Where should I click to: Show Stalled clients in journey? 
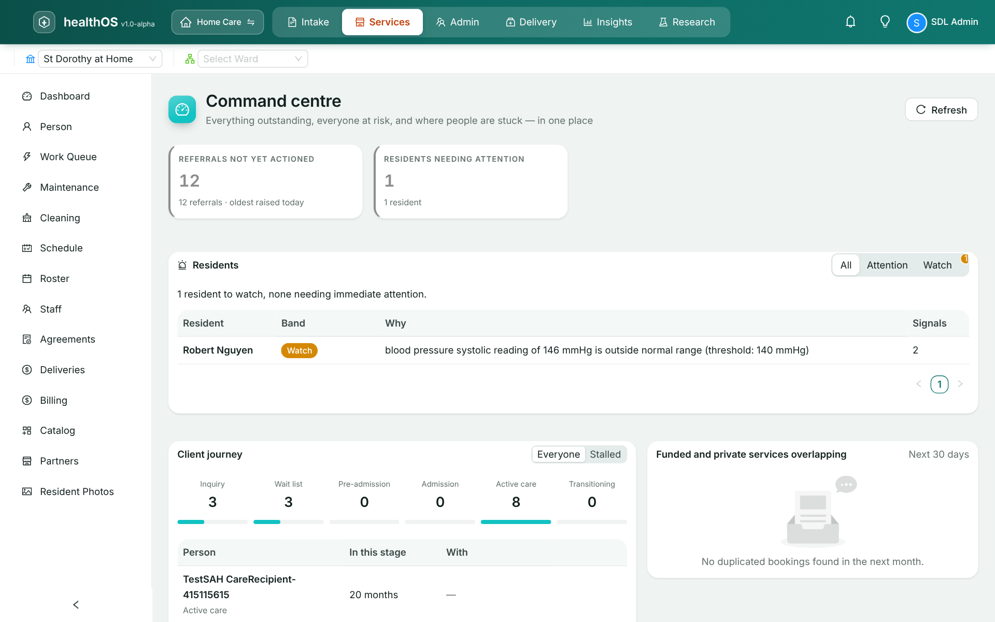[605, 454]
